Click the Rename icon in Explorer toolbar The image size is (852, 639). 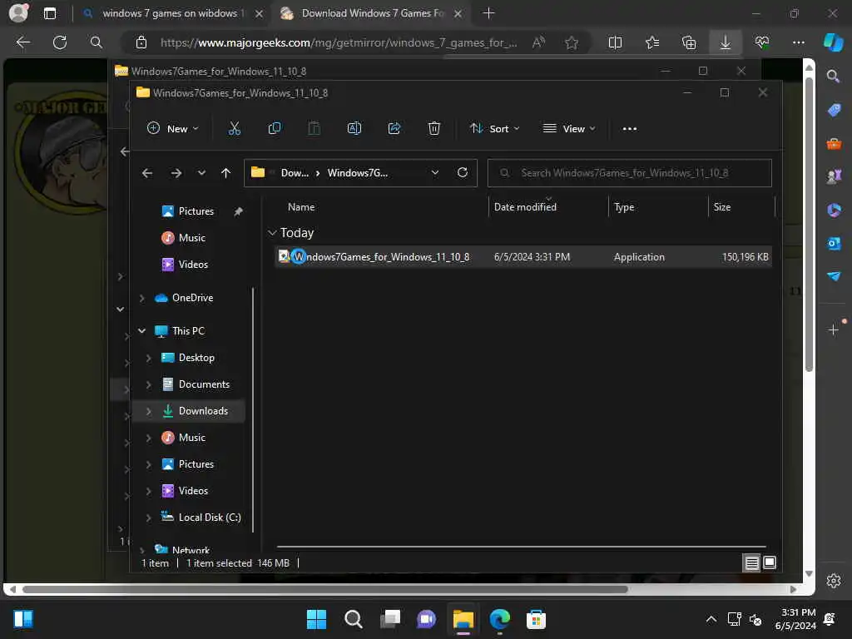coord(354,129)
